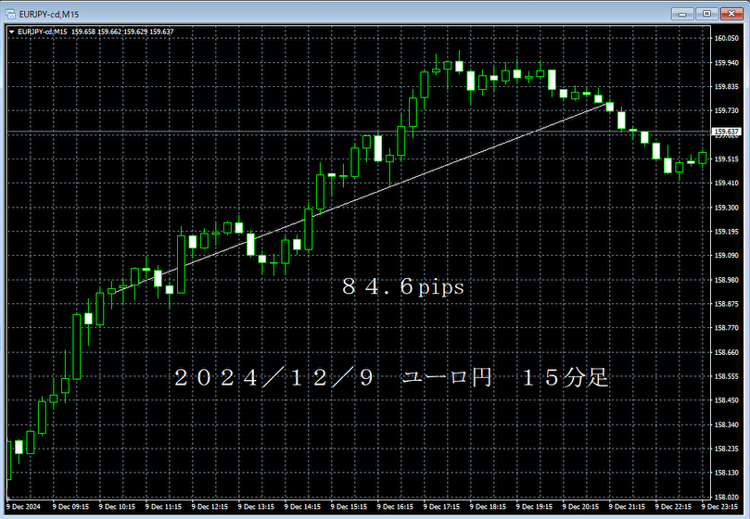Click time axis label 9 Dec 12:15

210,507
